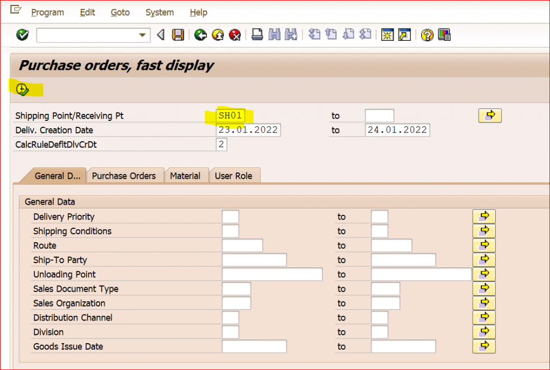Open the command field dropdown arrow
Viewport: 550px width, 370px height.
(x=142, y=35)
